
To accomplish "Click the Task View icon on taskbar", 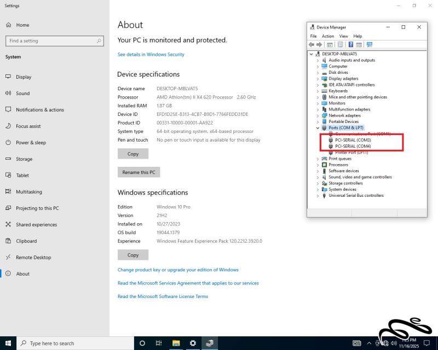I will tap(159, 343).
